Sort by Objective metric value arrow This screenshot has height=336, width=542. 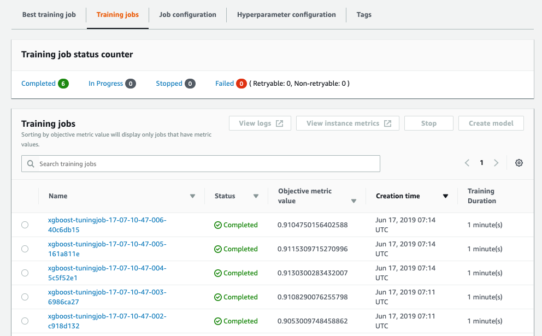click(354, 201)
